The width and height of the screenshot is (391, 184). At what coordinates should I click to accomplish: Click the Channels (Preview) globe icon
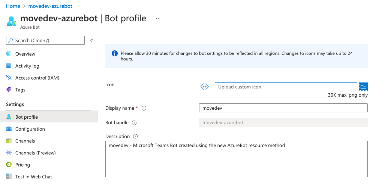click(9, 153)
